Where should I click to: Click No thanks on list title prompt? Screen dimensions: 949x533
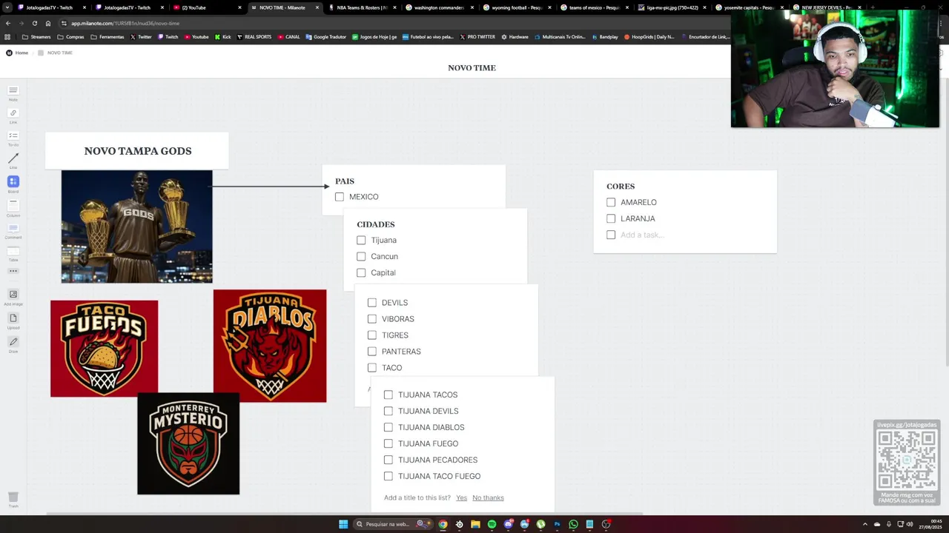488,497
